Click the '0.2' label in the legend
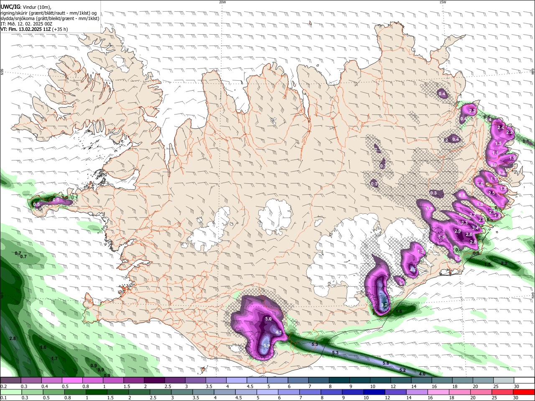This screenshot has height=401, width=535. (x=3, y=386)
